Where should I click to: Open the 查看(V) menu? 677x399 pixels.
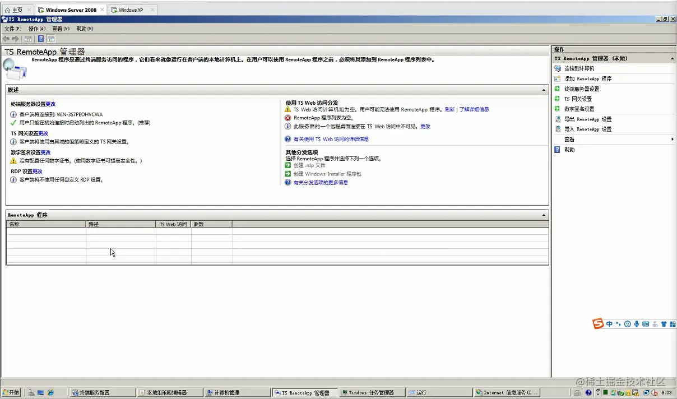pyautogui.click(x=61, y=29)
